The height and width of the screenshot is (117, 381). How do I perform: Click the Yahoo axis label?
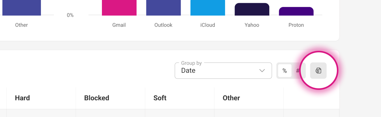click(x=252, y=25)
